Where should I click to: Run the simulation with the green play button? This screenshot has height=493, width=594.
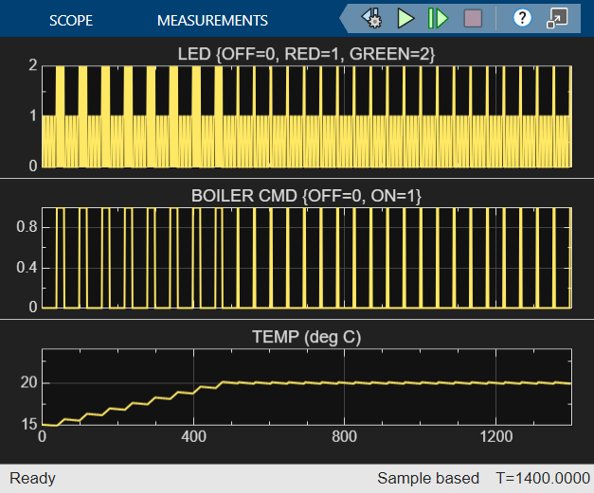[405, 18]
